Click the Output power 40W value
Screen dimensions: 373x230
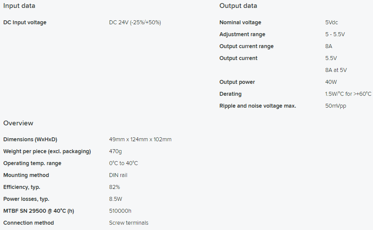(x=331, y=82)
